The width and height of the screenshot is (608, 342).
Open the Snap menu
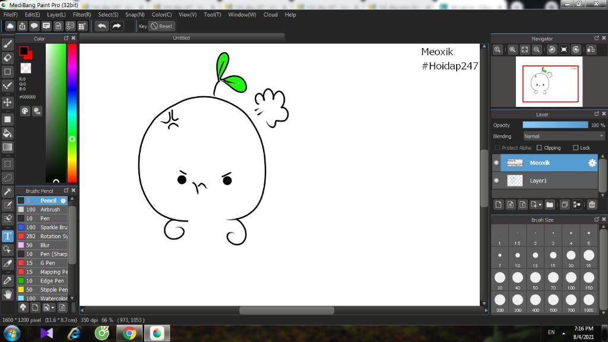click(x=135, y=15)
